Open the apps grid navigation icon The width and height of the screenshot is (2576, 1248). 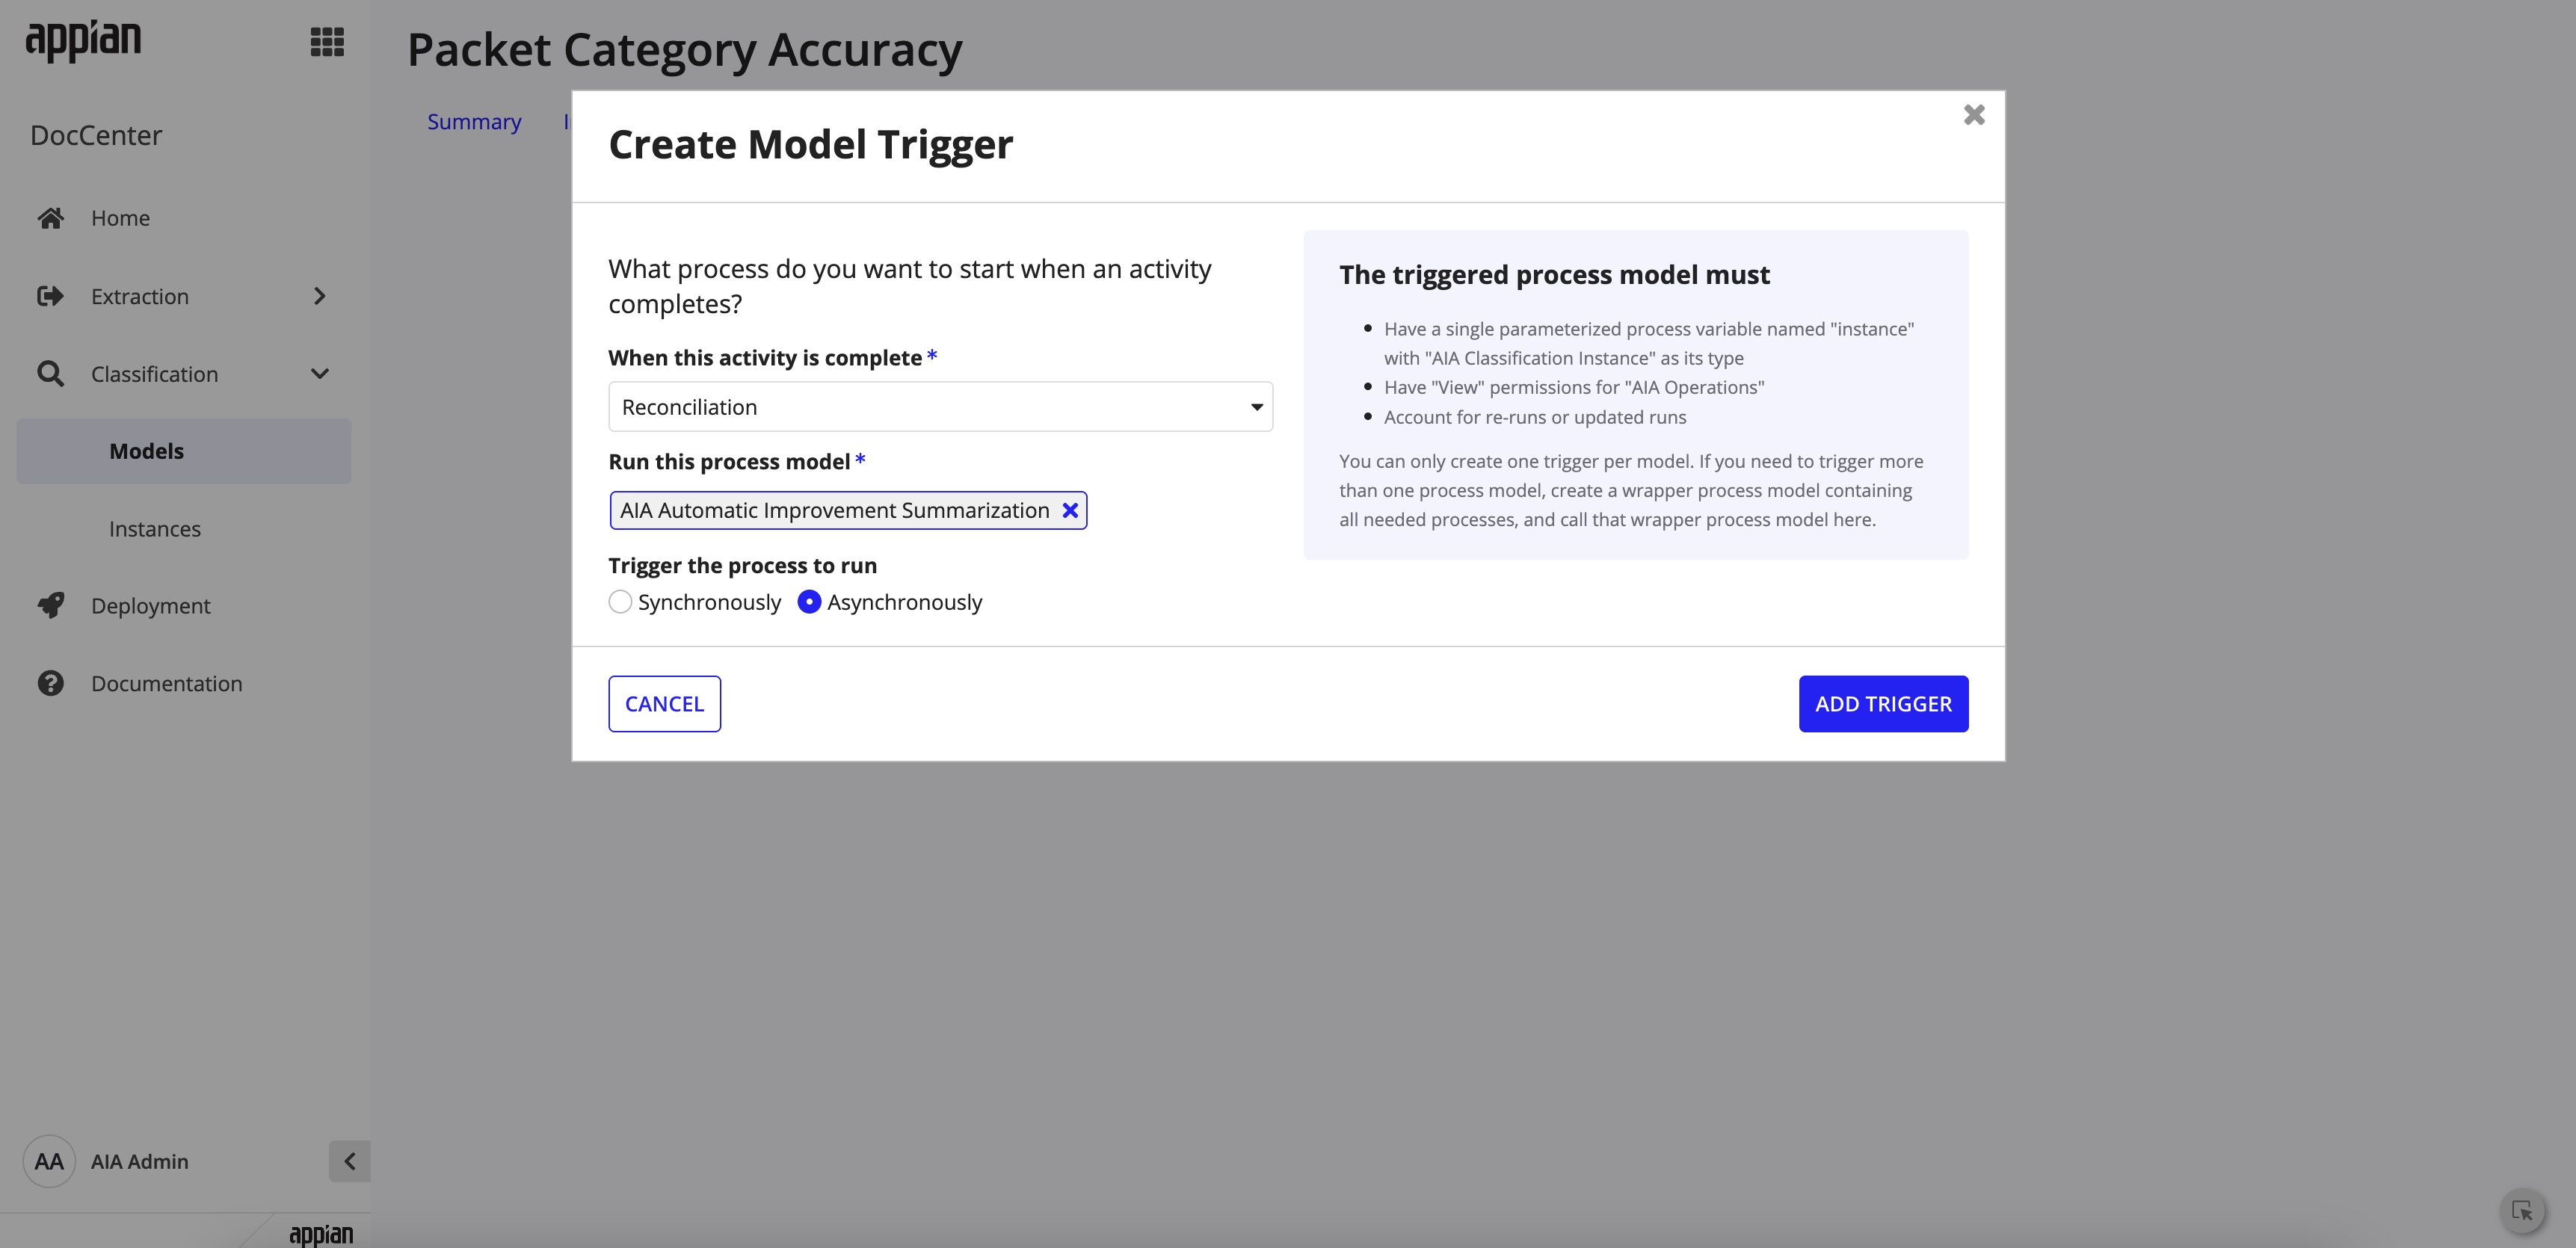tap(327, 42)
